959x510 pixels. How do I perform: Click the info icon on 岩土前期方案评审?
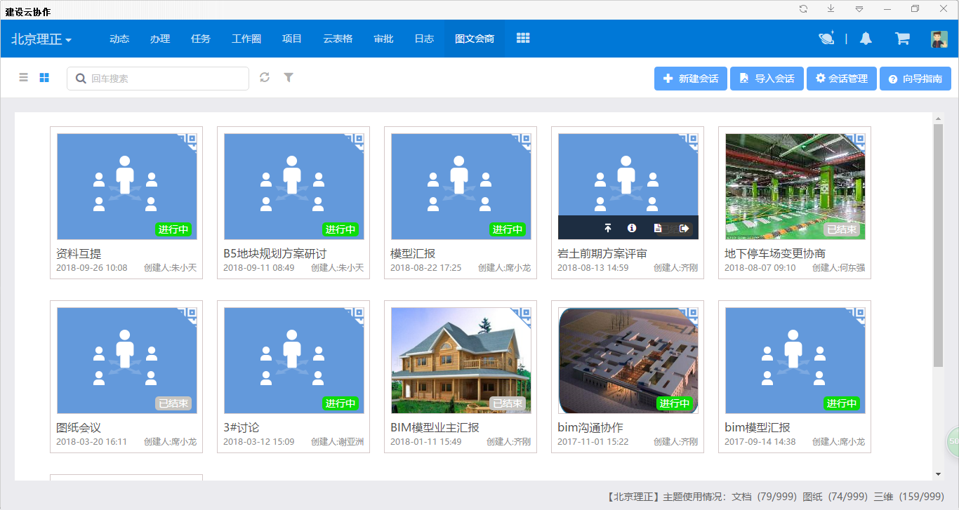632,228
